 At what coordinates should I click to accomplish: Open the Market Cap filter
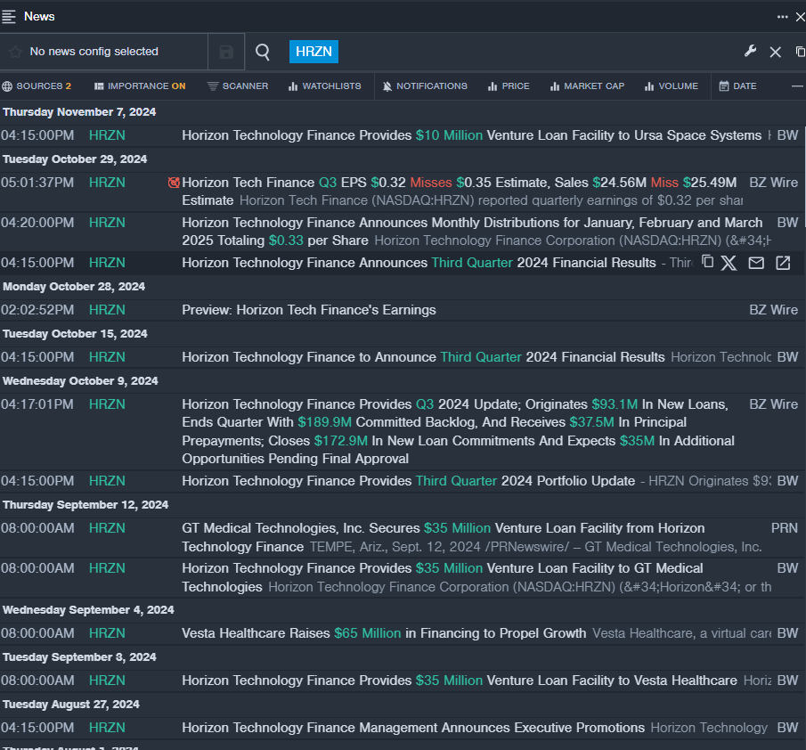click(x=587, y=86)
